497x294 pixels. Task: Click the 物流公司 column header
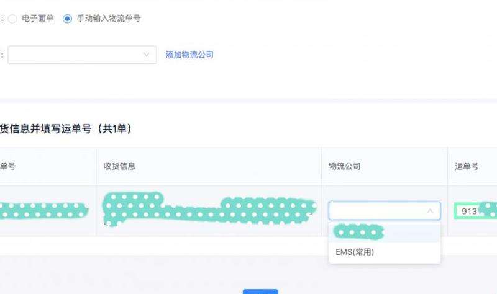click(345, 166)
